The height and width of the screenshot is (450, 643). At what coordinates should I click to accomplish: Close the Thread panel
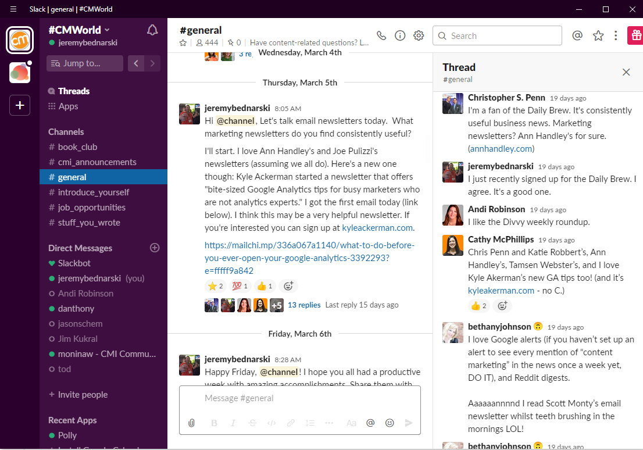626,72
